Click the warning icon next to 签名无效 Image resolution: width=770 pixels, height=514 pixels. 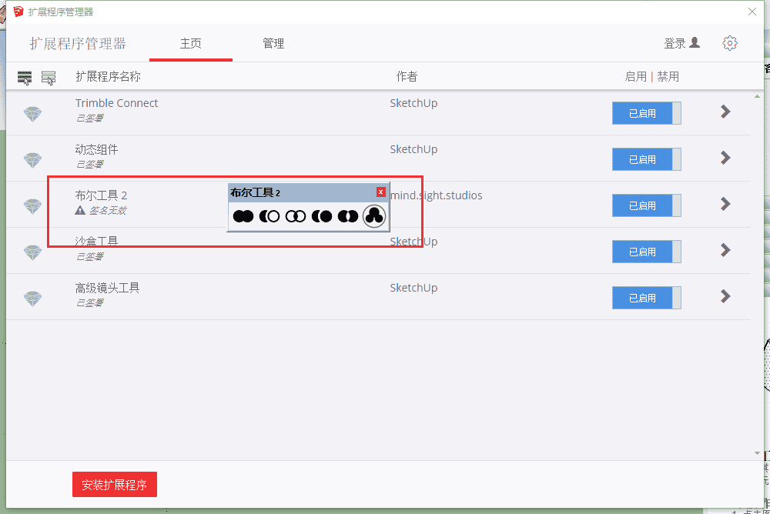[80, 210]
